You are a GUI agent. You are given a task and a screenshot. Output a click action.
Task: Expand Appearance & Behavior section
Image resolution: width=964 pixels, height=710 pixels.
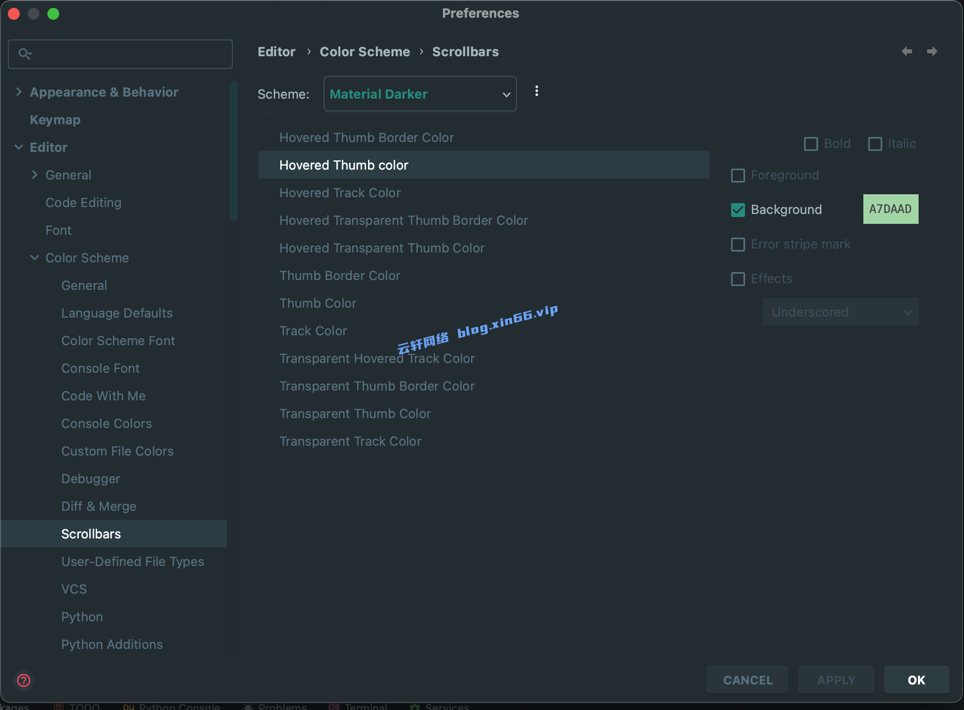[19, 92]
